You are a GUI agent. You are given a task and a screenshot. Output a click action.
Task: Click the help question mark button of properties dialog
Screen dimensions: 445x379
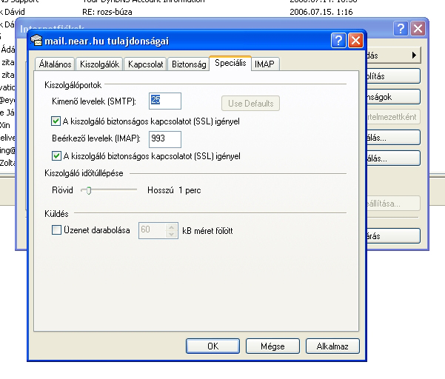(338, 41)
